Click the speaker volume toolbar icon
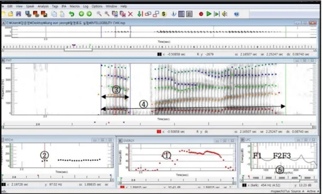322x194 pixels. pos(225,14)
